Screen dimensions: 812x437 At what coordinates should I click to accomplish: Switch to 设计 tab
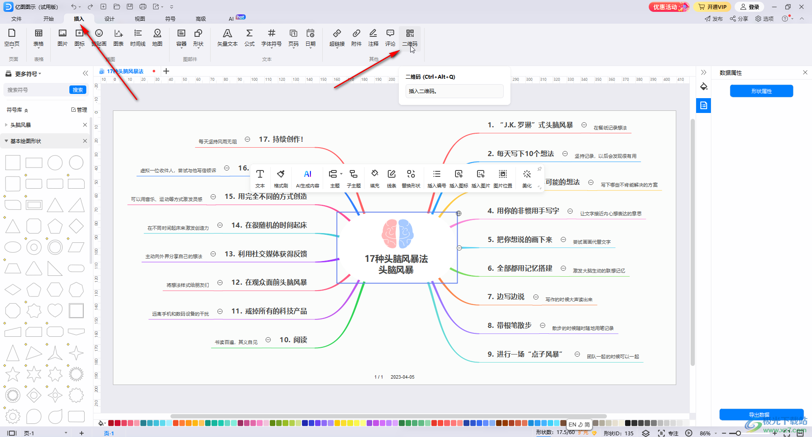pos(110,19)
